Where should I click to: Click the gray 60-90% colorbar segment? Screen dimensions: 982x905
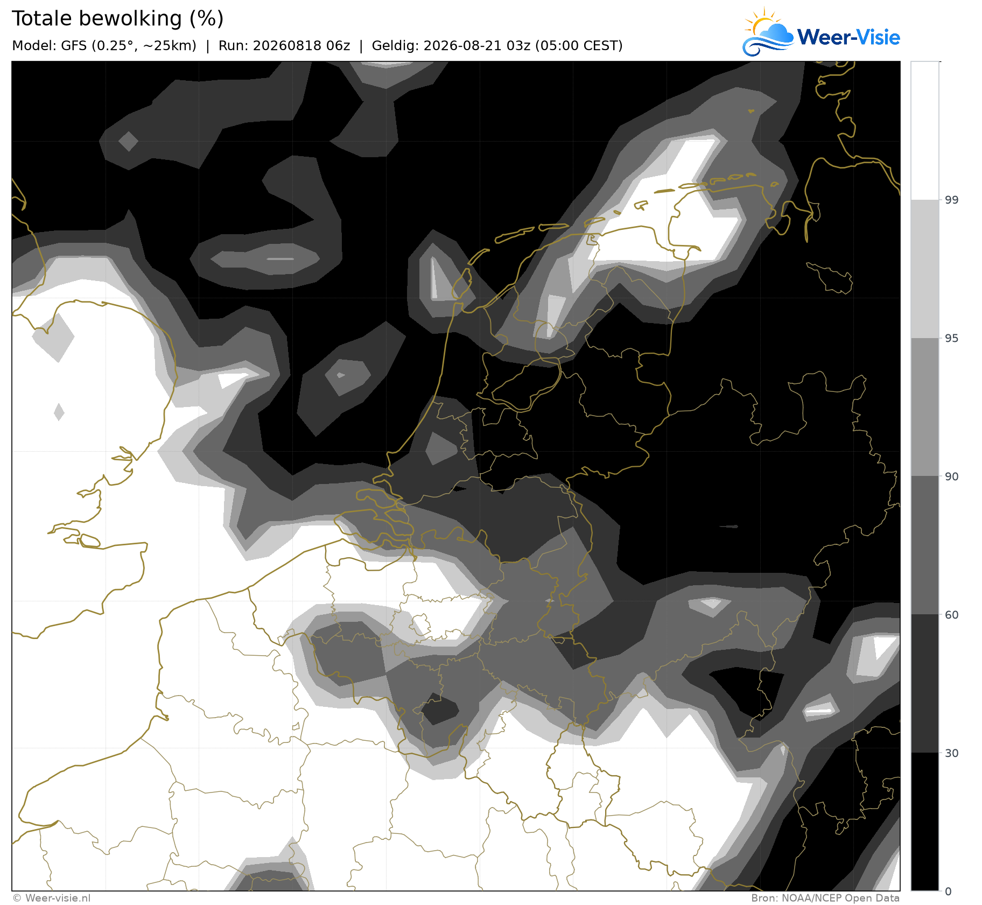[x=925, y=545]
